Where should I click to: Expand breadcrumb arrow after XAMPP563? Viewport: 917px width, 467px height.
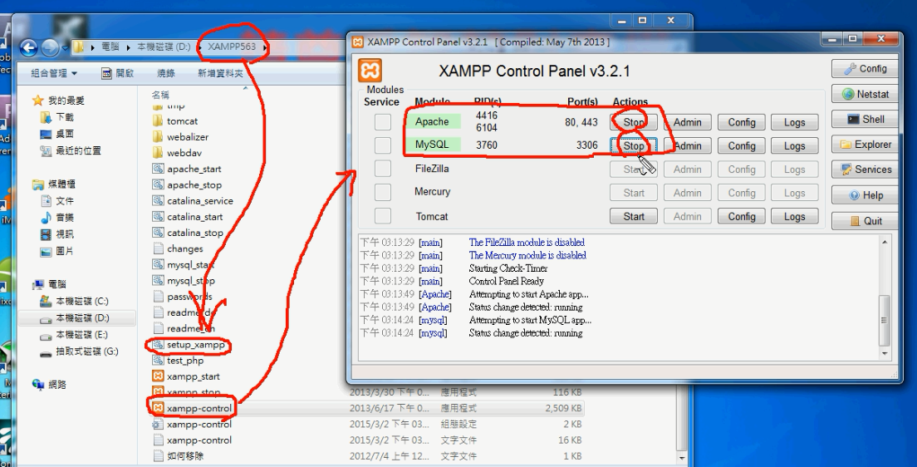(x=265, y=47)
